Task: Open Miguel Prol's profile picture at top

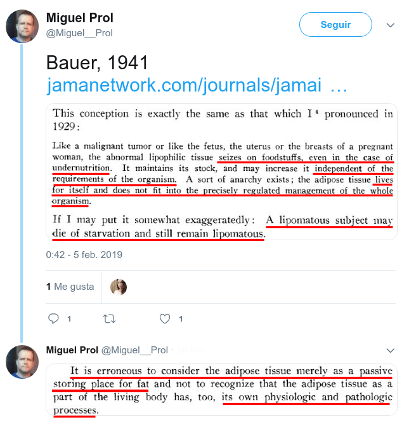Action: click(22, 27)
